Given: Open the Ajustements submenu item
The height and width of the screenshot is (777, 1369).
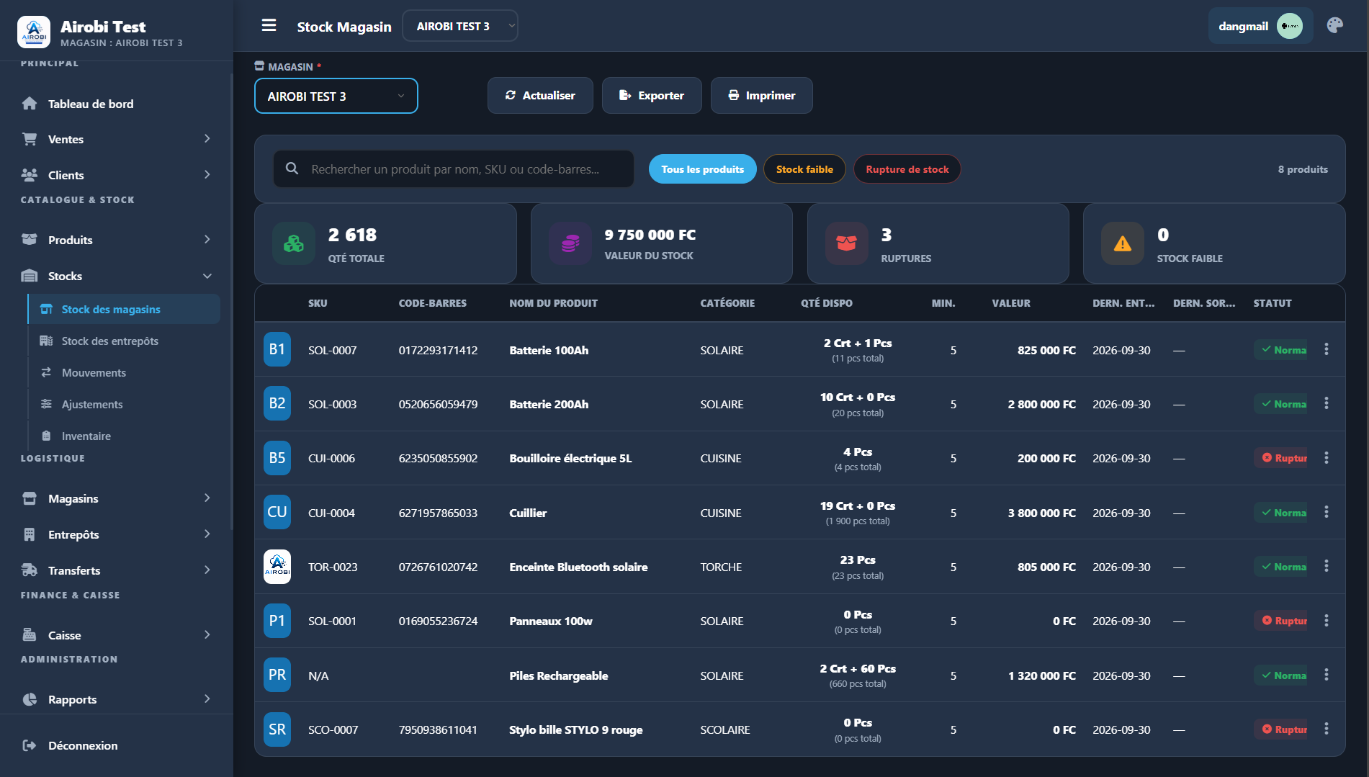Looking at the screenshot, I should (124, 404).
